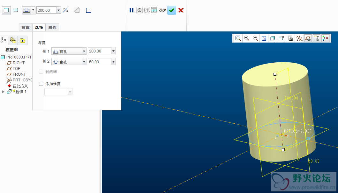Click the repaint icon

(264, 38)
